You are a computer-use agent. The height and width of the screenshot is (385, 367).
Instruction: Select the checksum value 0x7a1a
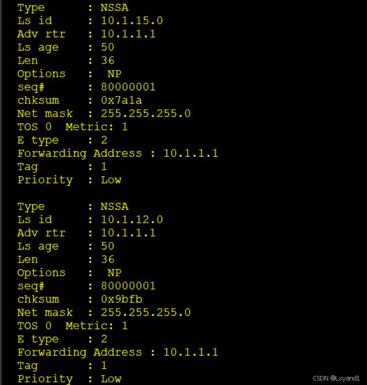(121, 101)
